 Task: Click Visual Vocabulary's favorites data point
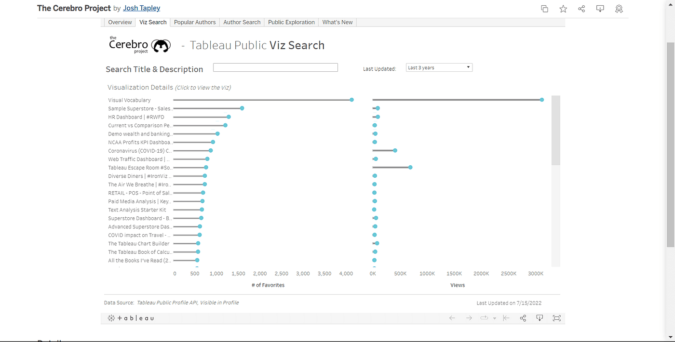tap(351, 100)
